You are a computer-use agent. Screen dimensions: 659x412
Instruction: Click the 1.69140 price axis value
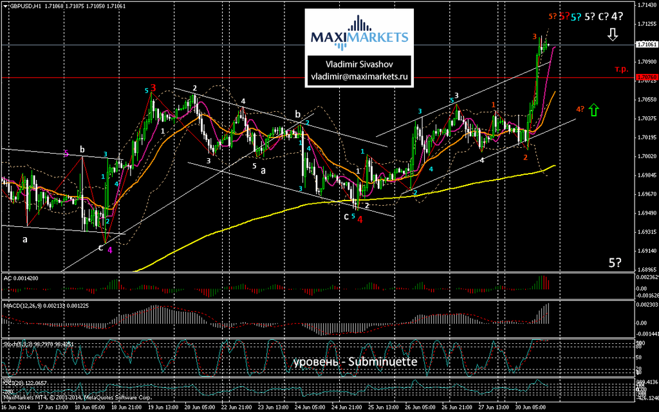point(647,251)
